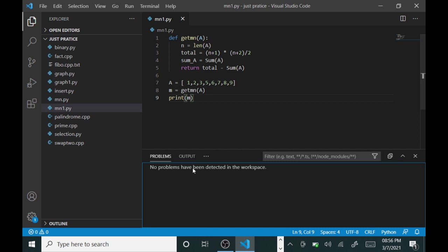Click the Problems filter text input
This screenshot has height=252, width=448.
pyautogui.click(x=315, y=156)
